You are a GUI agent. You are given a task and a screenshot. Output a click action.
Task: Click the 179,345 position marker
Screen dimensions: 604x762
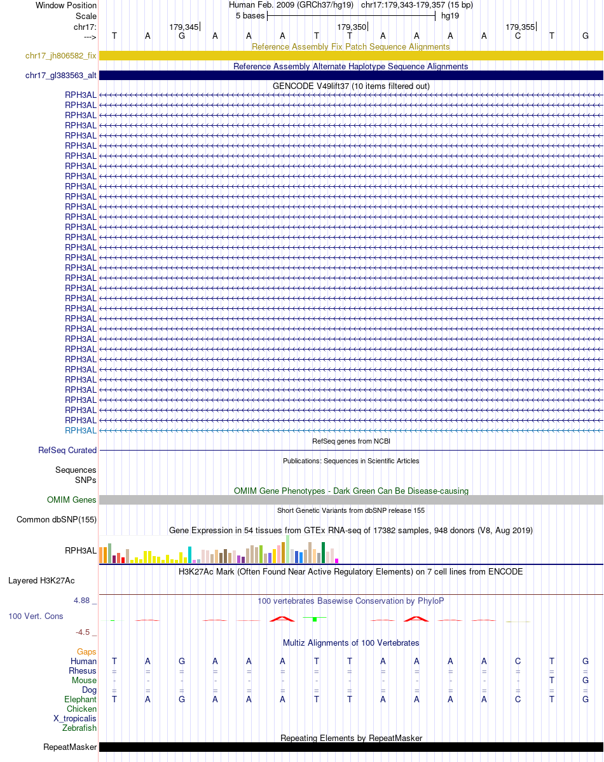[184, 27]
